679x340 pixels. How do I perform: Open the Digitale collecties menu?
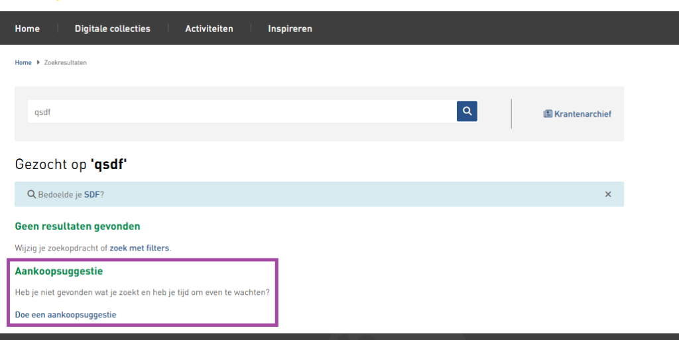(x=112, y=28)
